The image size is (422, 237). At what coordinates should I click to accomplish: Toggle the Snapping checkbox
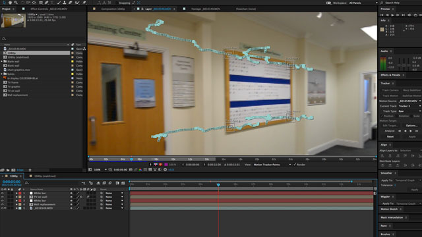click(x=116, y=3)
